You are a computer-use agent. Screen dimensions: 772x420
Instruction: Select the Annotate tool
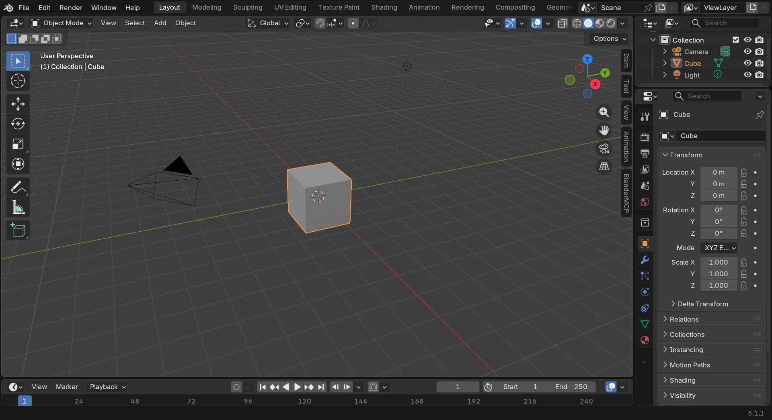18,187
